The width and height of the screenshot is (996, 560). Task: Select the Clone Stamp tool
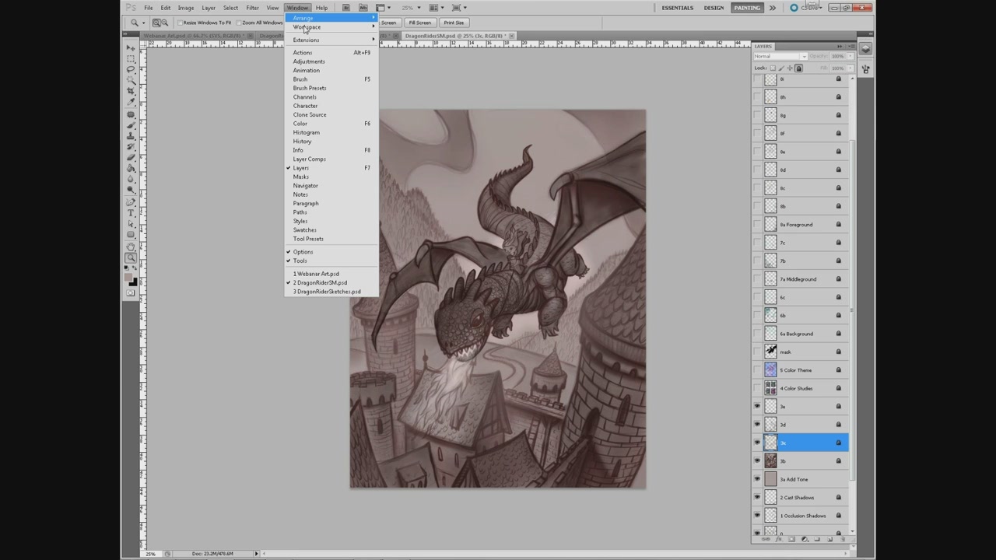pyautogui.click(x=131, y=135)
